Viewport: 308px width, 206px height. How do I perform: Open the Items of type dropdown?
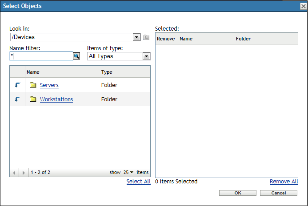click(x=146, y=56)
